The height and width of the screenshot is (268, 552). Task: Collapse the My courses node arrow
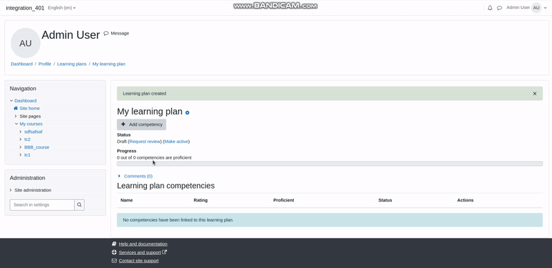pyautogui.click(x=16, y=124)
